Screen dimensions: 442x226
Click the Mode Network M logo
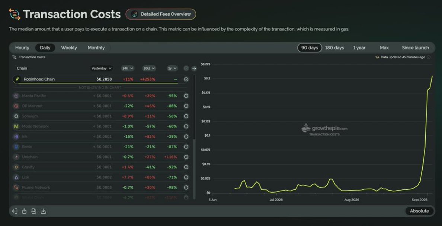click(x=16, y=127)
